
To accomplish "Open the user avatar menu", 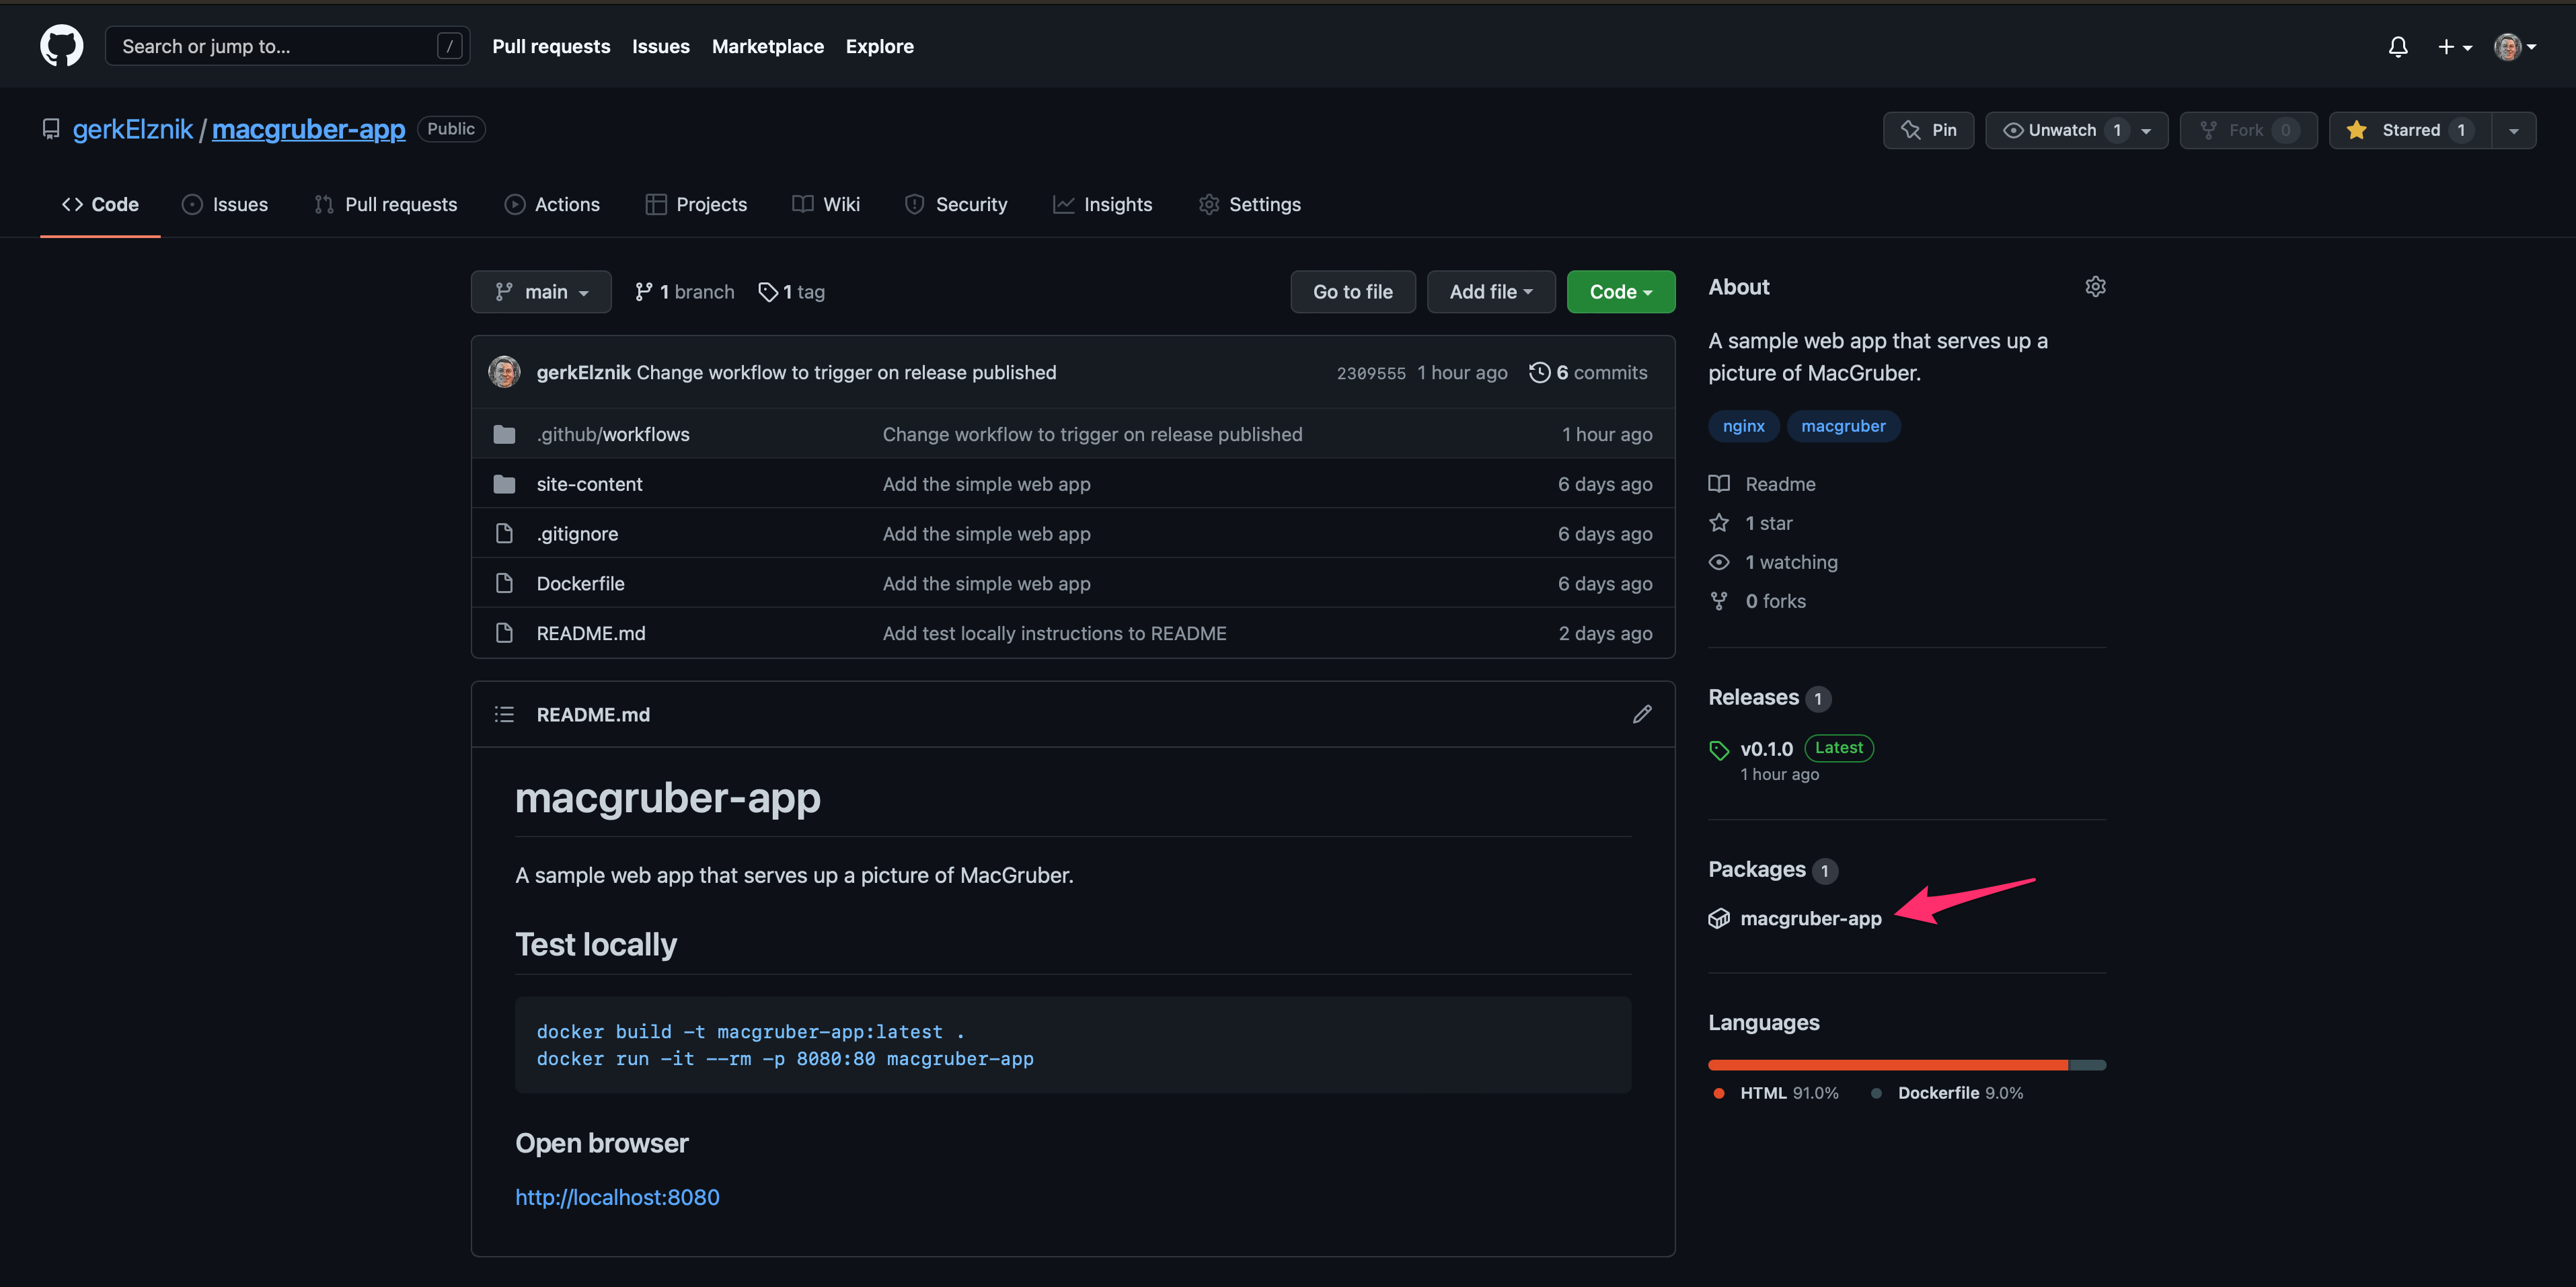I will [2514, 47].
